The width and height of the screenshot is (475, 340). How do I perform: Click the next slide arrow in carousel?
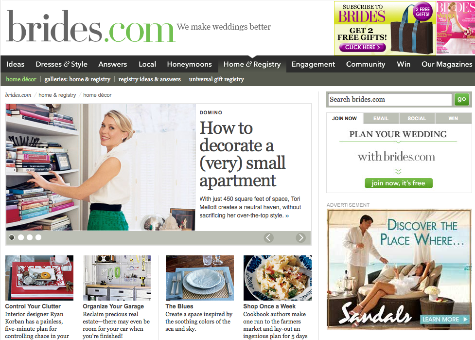301,237
